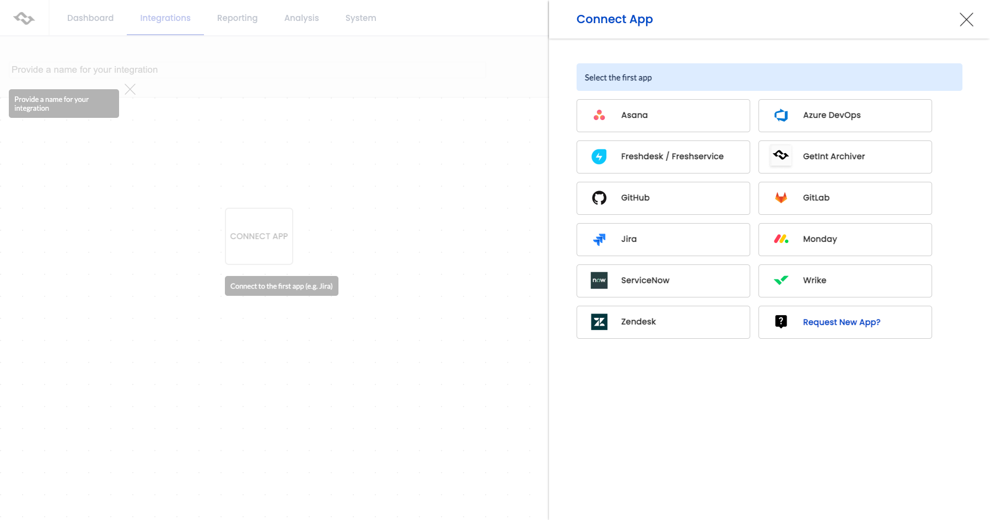Click the 'Connect to the first app' tooltip

coord(282,286)
